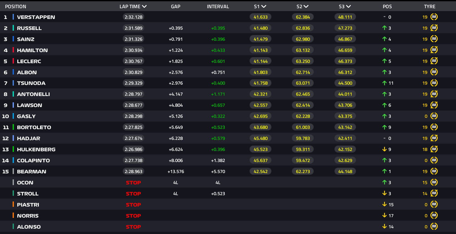Click Colapinto's gap value +8.006
Viewport: 456px width, 234px height.
tap(176, 160)
